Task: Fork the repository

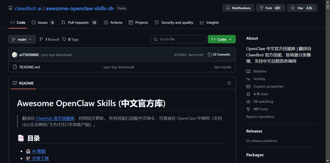Action: tap(270, 8)
